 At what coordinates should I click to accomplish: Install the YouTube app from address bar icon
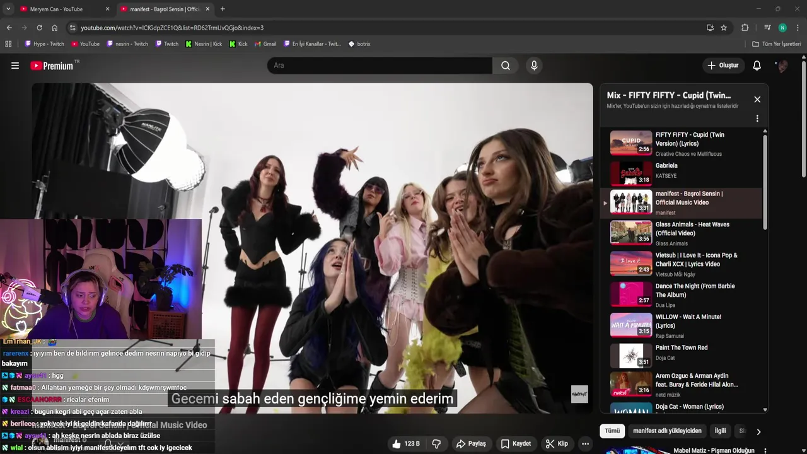(710, 28)
